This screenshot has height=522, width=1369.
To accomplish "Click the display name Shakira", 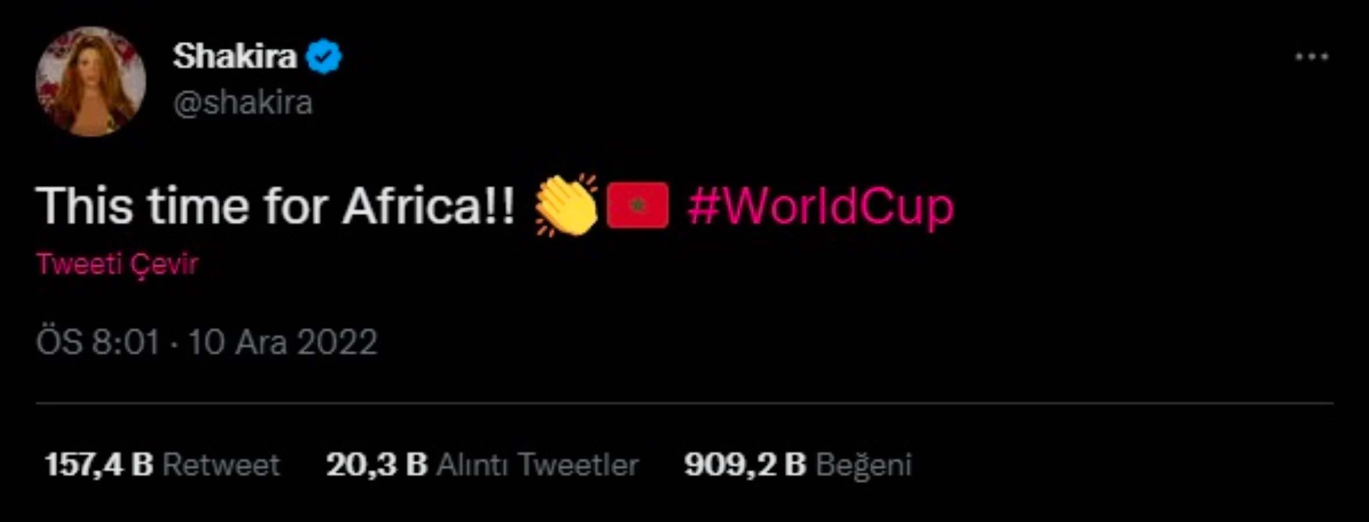I will (235, 56).
